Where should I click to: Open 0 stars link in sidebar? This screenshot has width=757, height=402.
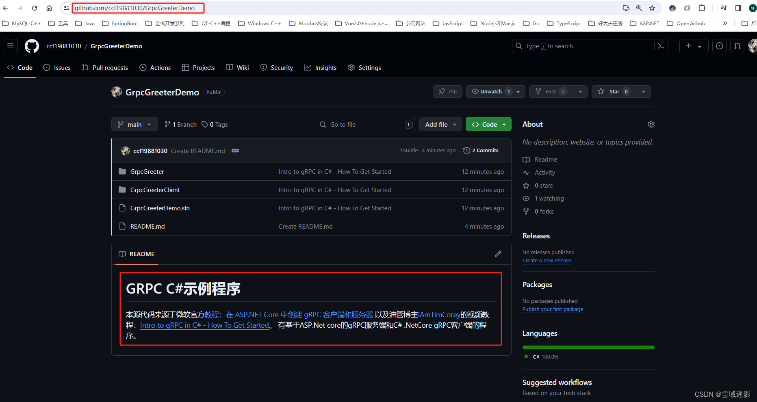(538, 186)
